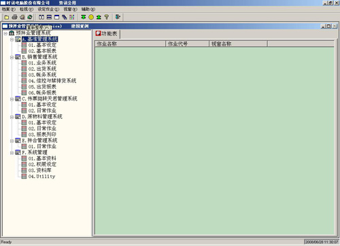The image size is (340, 246).
Task: Select 01. 基本设定 under module C
Action: (42, 105)
